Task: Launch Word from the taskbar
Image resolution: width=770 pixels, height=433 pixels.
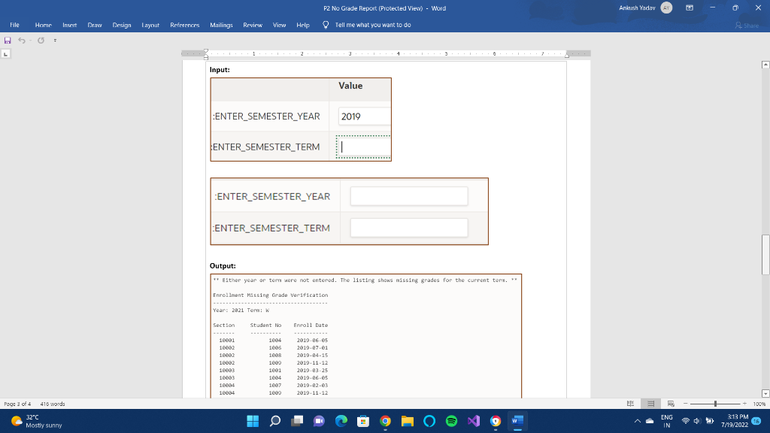Action: click(516, 421)
